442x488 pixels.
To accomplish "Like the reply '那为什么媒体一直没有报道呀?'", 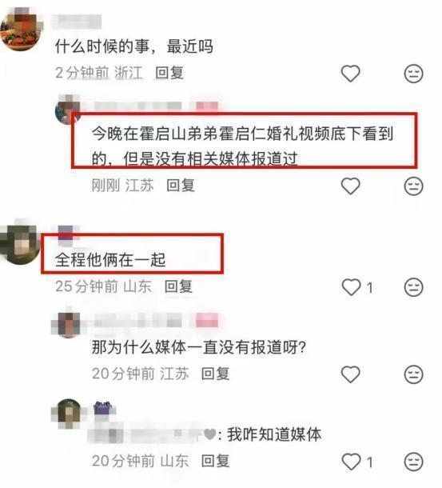I will pos(351,374).
